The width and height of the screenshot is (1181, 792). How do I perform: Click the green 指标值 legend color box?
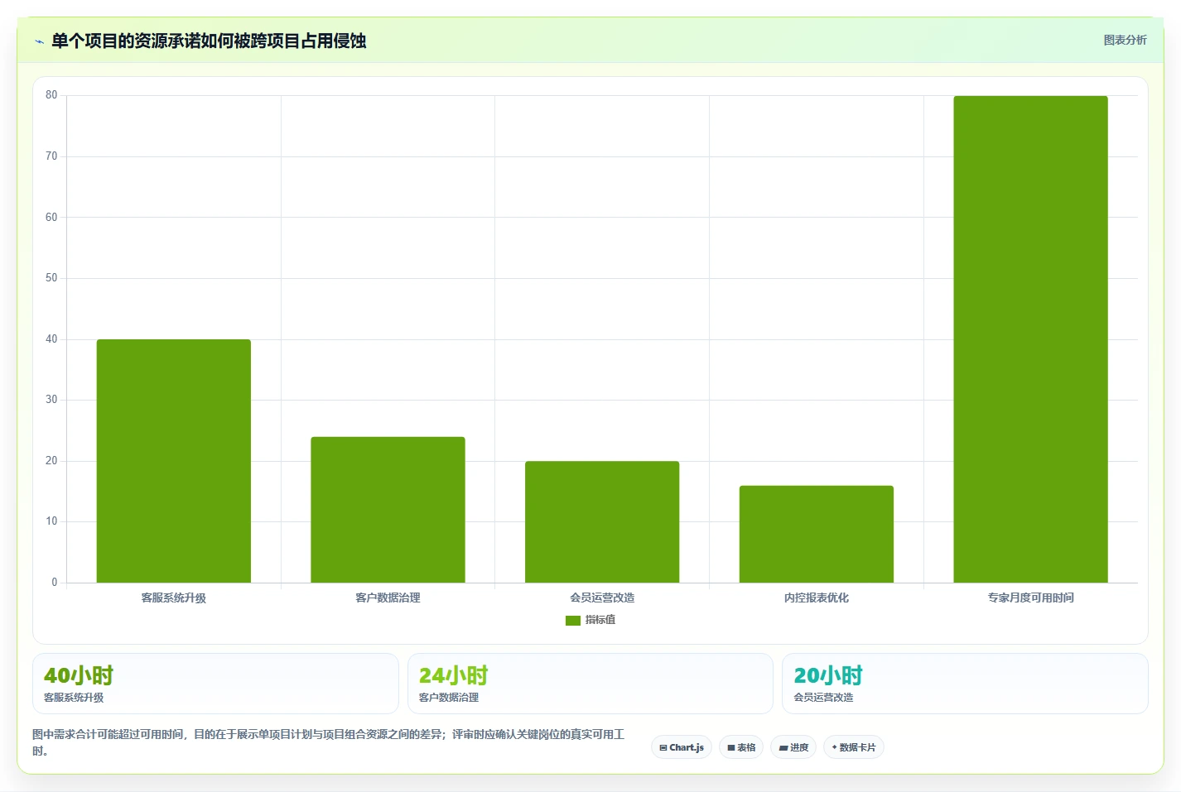[573, 621]
